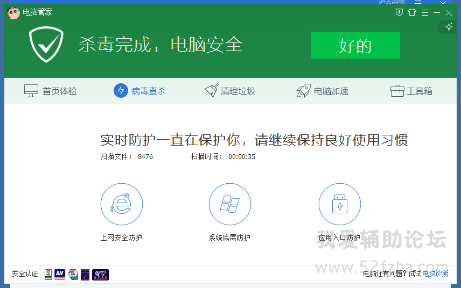This screenshot has width=461, height=288.
Task: Click the Crayon Shin-chan avatar logo
Action: (x=13, y=12)
